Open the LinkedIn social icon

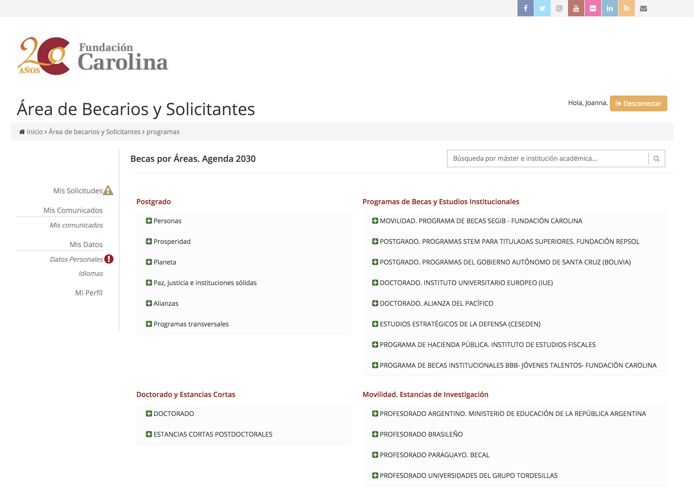pos(610,8)
